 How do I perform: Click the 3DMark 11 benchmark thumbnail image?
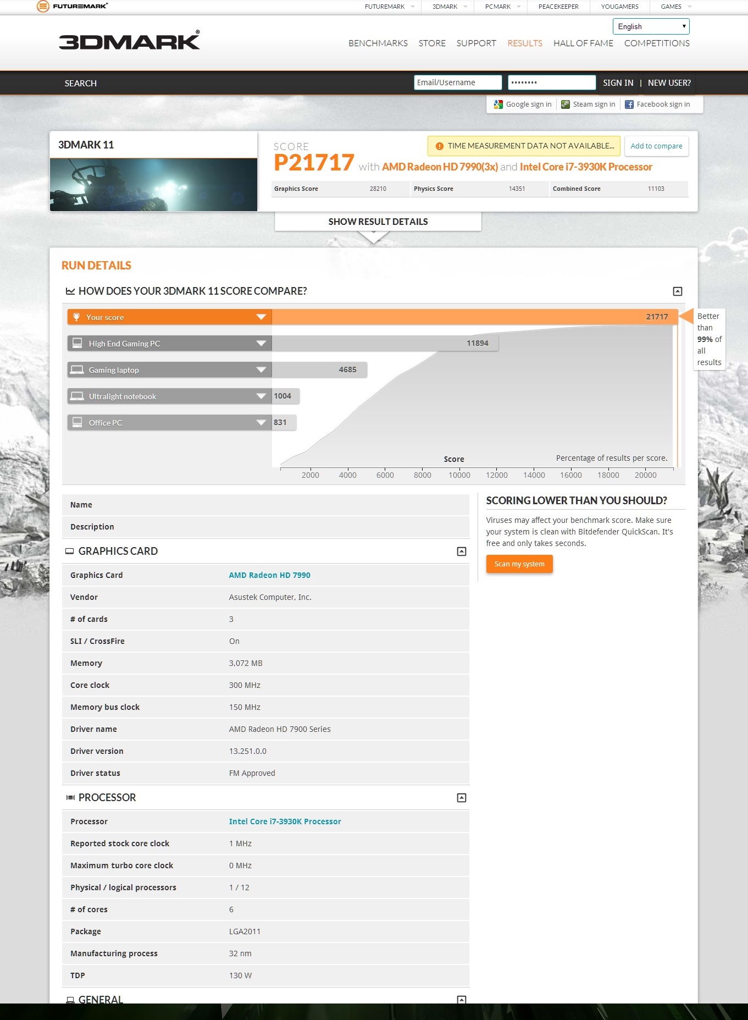coord(153,185)
